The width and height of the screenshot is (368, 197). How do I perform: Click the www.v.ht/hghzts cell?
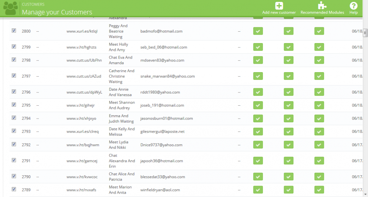(x=81, y=47)
